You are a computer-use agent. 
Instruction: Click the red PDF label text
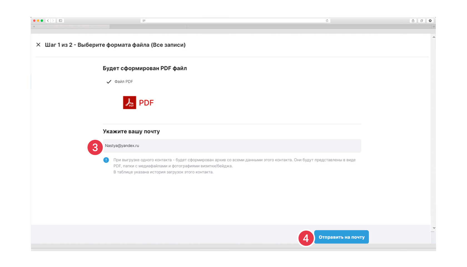coord(146,103)
